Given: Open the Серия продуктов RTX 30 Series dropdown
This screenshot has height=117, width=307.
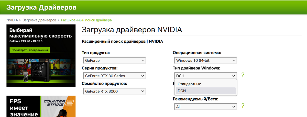Looking at the screenshot, I should coord(114,76).
